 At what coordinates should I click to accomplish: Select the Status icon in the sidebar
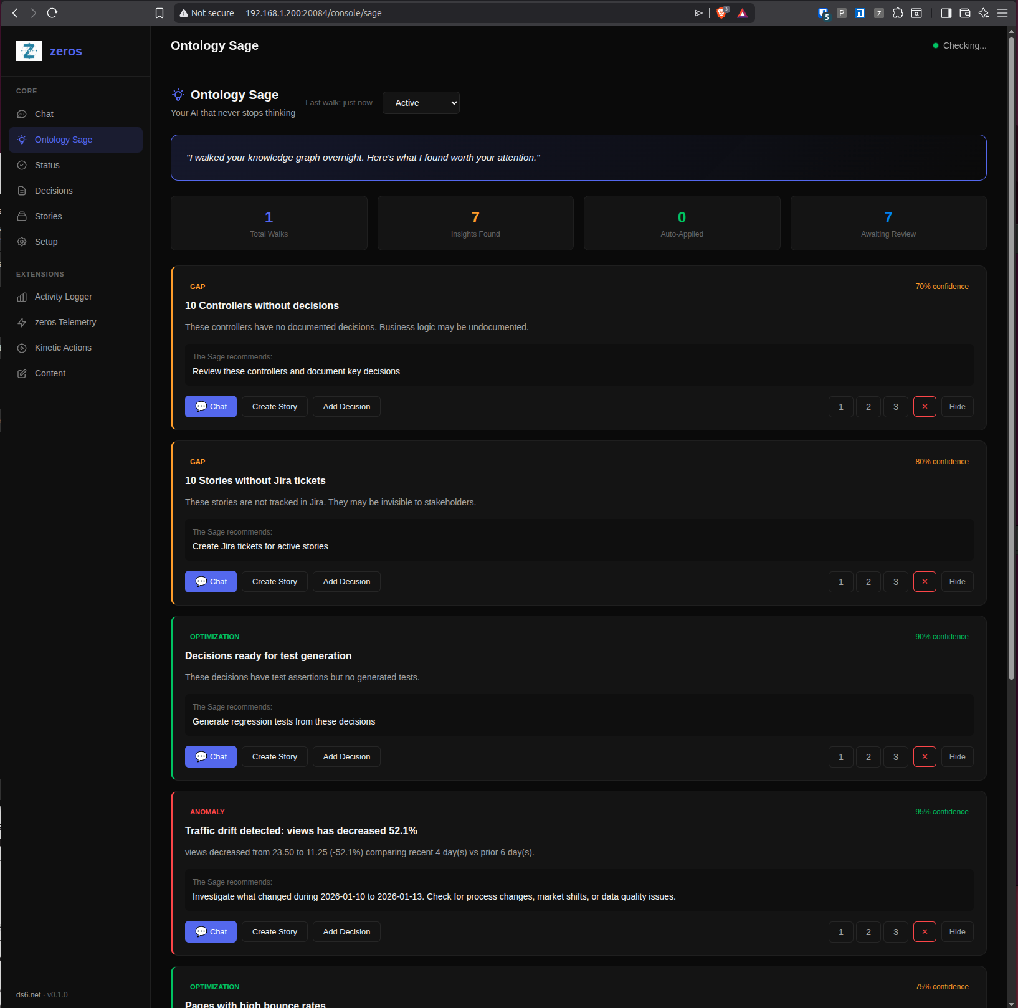click(x=22, y=165)
